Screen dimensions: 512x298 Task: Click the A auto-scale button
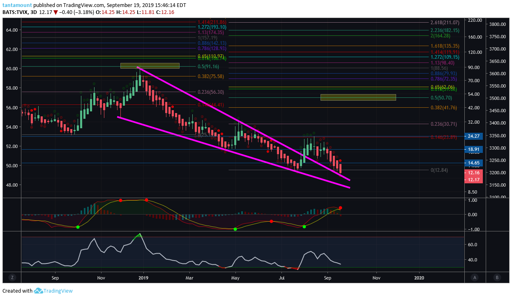click(475, 277)
